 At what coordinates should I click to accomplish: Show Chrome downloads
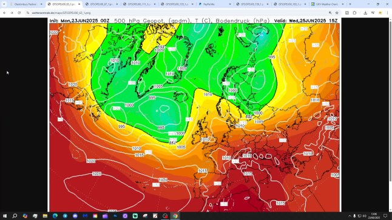click(365, 13)
